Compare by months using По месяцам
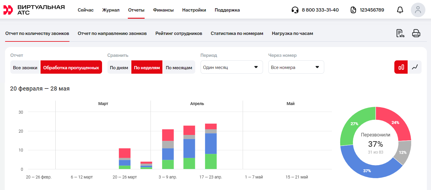Image resolution: width=431 pixels, height=190 pixels. (x=179, y=67)
